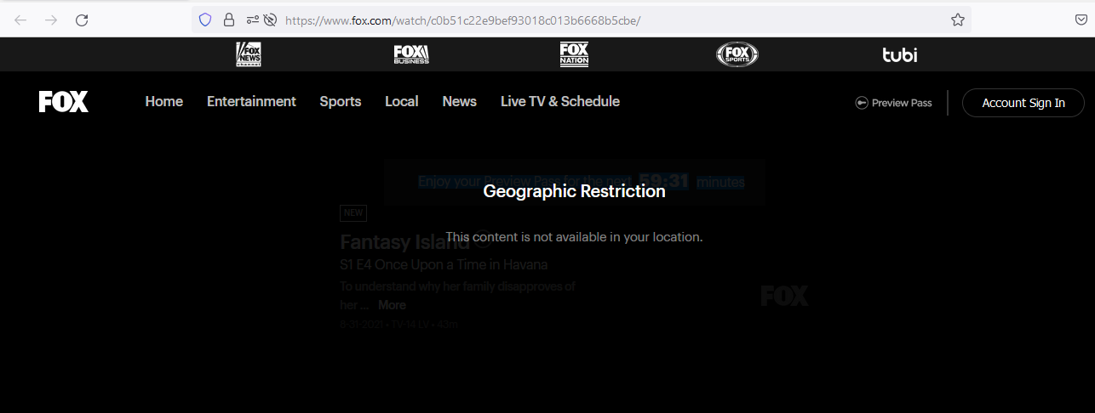Reload the page with the refresh icon
The width and height of the screenshot is (1095, 413).
(x=82, y=20)
